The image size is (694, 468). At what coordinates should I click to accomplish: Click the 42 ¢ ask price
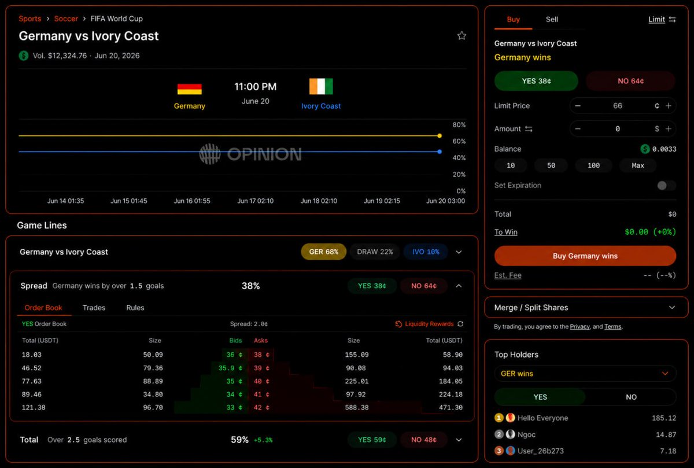[x=262, y=408]
